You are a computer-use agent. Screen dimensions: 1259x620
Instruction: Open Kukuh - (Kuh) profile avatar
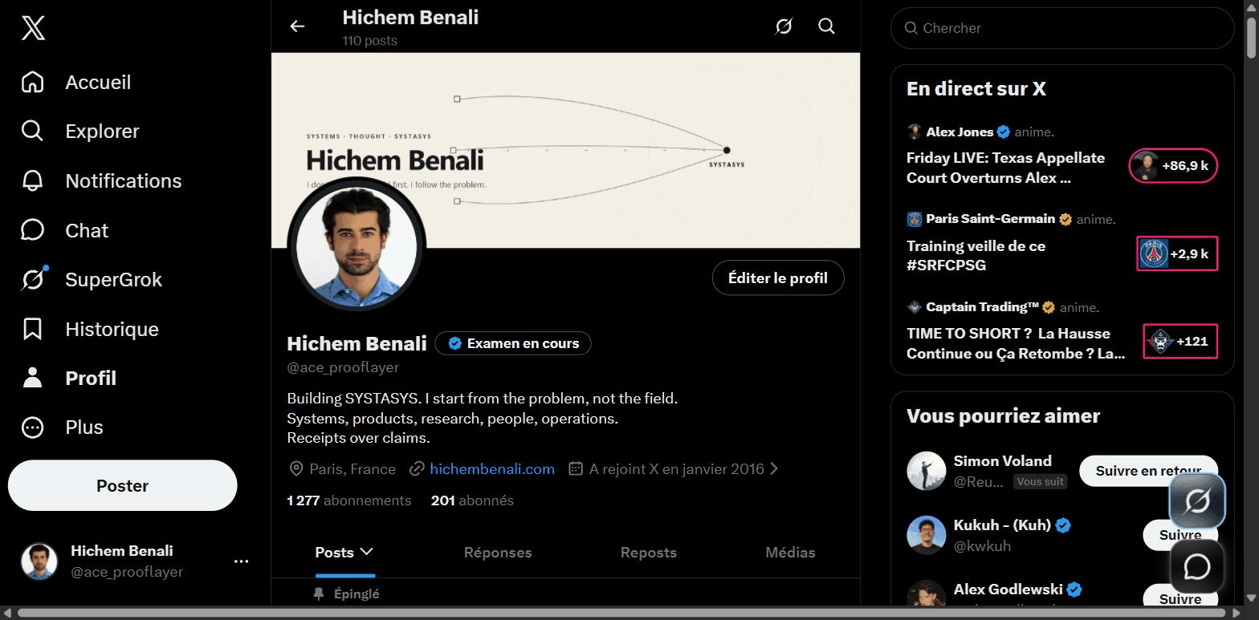(926, 535)
